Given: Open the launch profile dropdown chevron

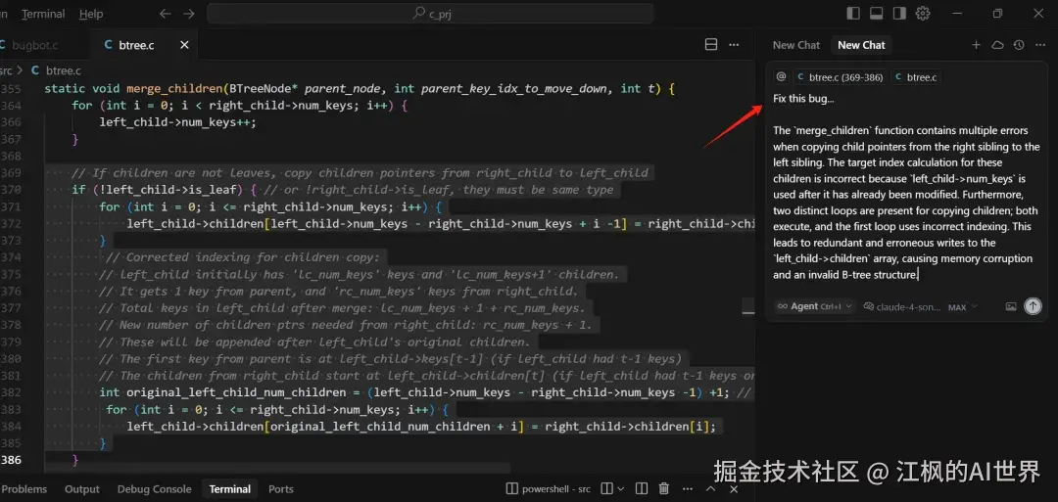Looking at the screenshot, I should point(621,488).
